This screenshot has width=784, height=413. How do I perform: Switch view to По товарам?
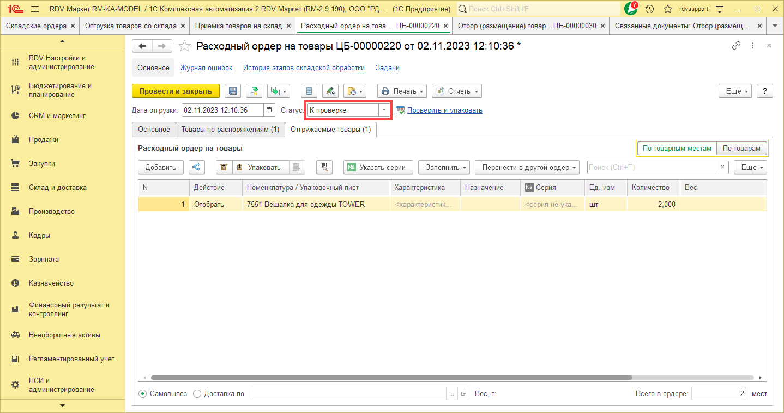(x=741, y=148)
